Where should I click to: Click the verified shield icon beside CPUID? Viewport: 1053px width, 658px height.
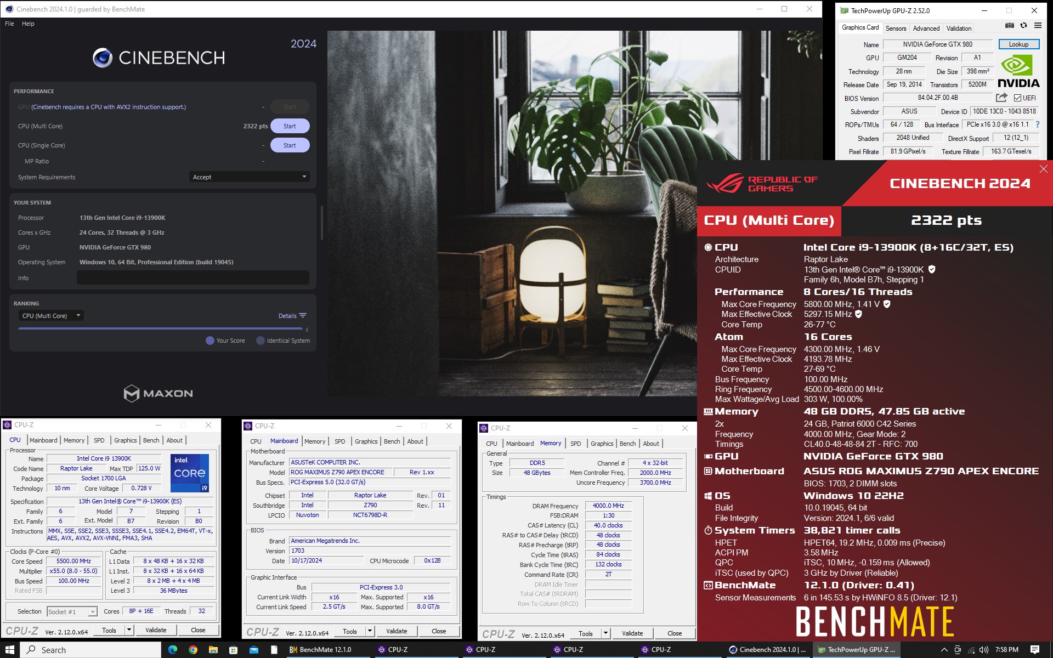click(932, 269)
